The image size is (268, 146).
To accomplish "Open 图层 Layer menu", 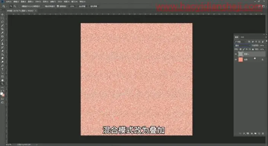I will [30, 2].
